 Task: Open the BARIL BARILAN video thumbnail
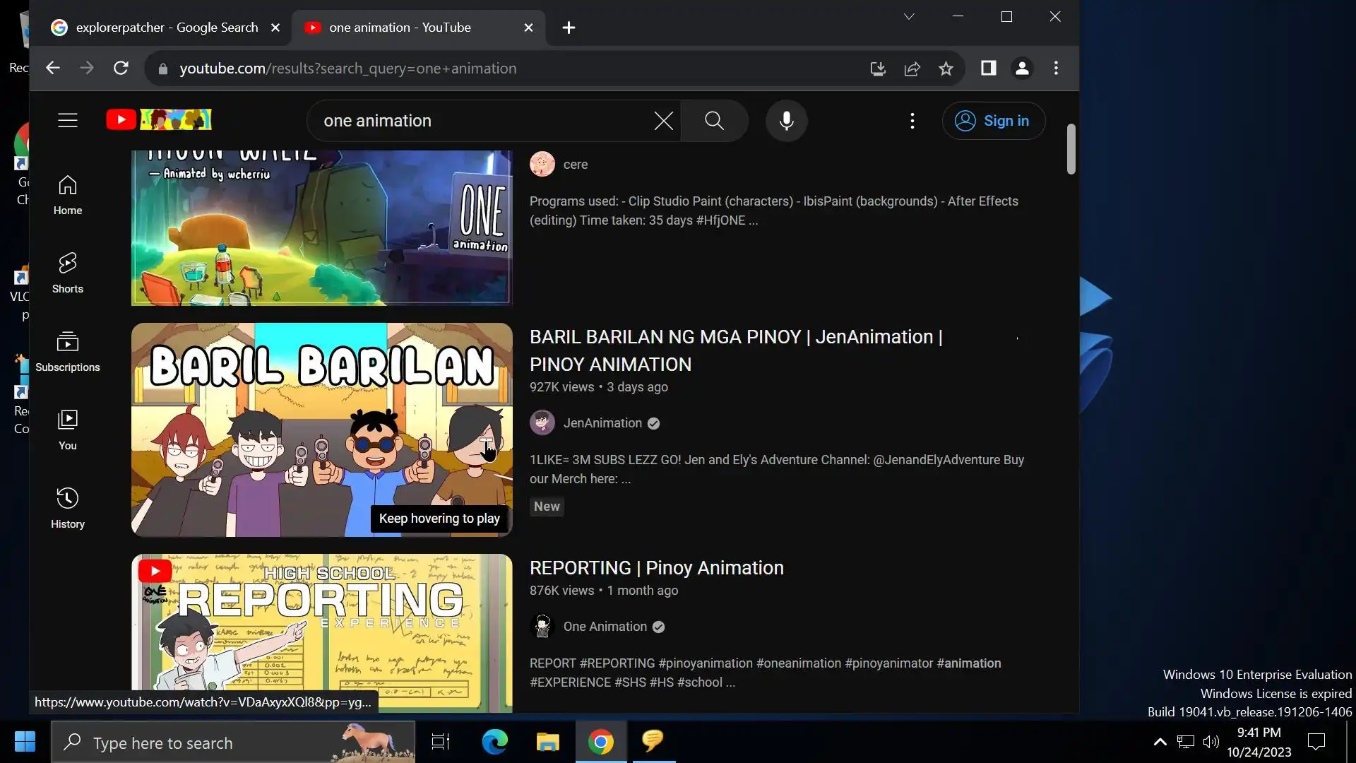pos(321,430)
